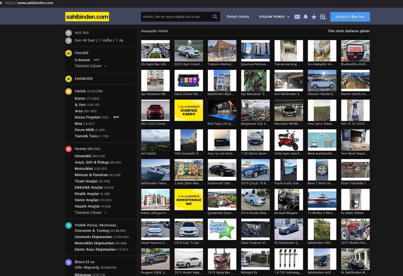Viewport: 403px width, 276px height.
Task: Click the Acil Acil exclamation icon
Action: tap(69, 33)
